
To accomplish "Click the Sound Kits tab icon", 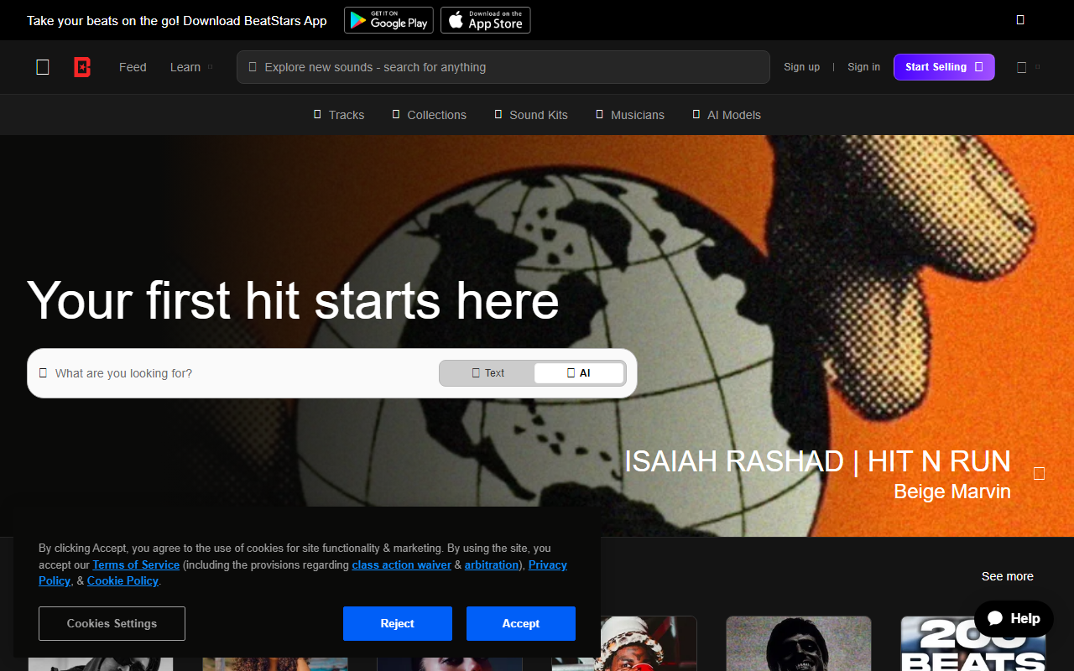I will (x=498, y=115).
